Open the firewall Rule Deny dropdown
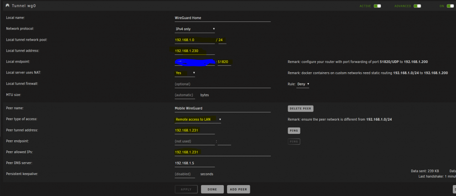456x196 pixels. 303,84
